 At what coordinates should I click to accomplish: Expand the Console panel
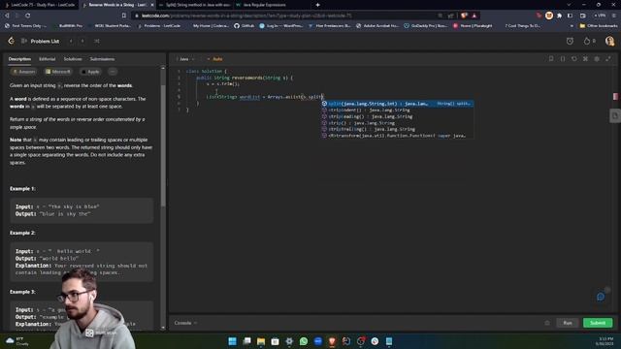tap(185, 323)
